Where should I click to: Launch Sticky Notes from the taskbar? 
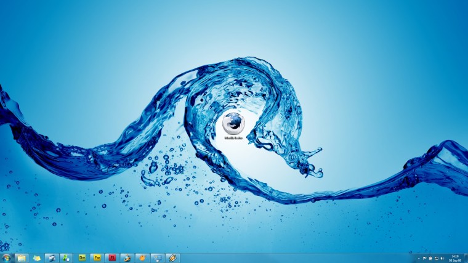[37, 258]
